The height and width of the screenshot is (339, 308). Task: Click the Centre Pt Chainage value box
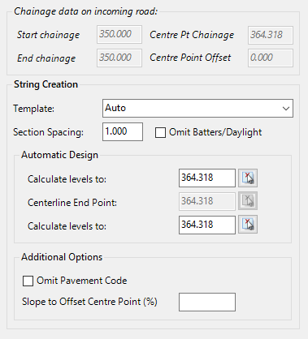(271, 35)
